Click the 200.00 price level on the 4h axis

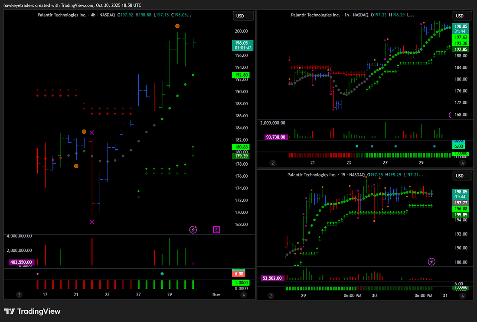(x=241, y=31)
